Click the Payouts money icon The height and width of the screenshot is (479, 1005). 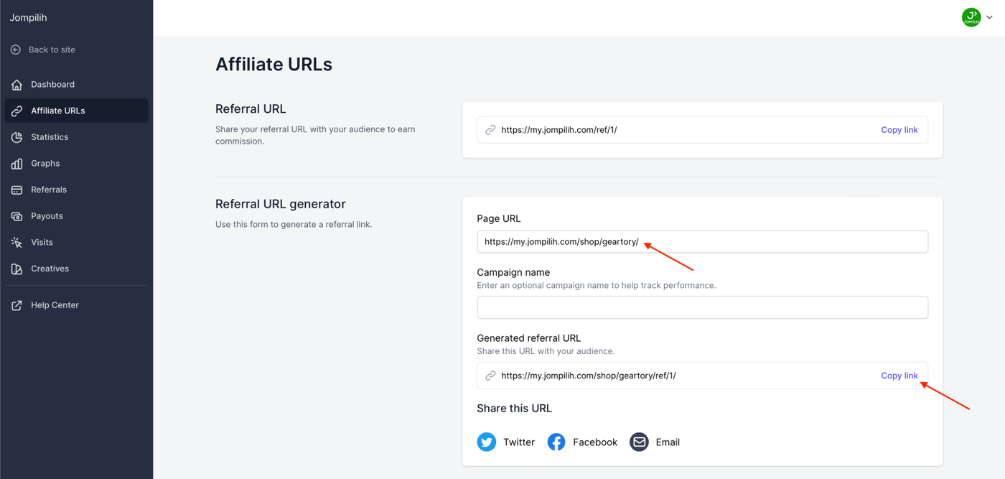click(x=17, y=216)
